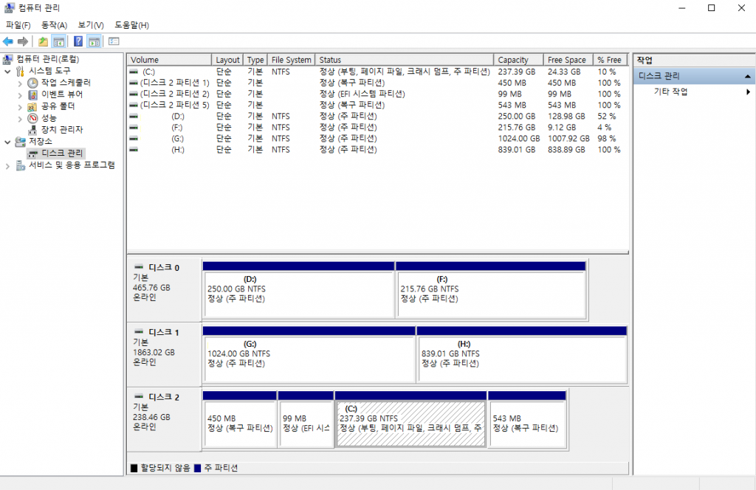Viewport: 756px width, 490px height.
Task: Sort by the File System column header
Action: [291, 60]
